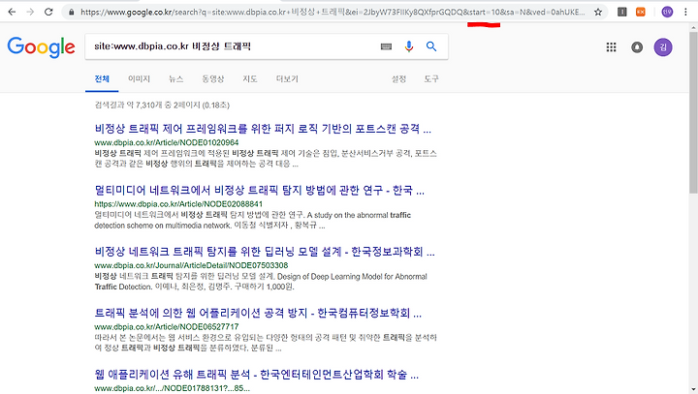Image resolution: width=698 pixels, height=394 pixels.
Task: Open the on-screen keyboard input tool
Action: [386, 46]
